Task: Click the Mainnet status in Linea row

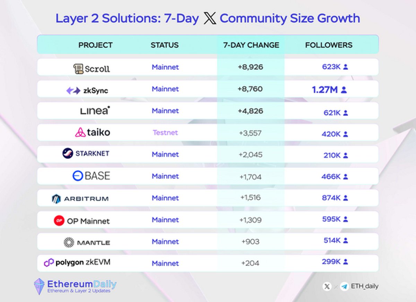Action: point(165,111)
